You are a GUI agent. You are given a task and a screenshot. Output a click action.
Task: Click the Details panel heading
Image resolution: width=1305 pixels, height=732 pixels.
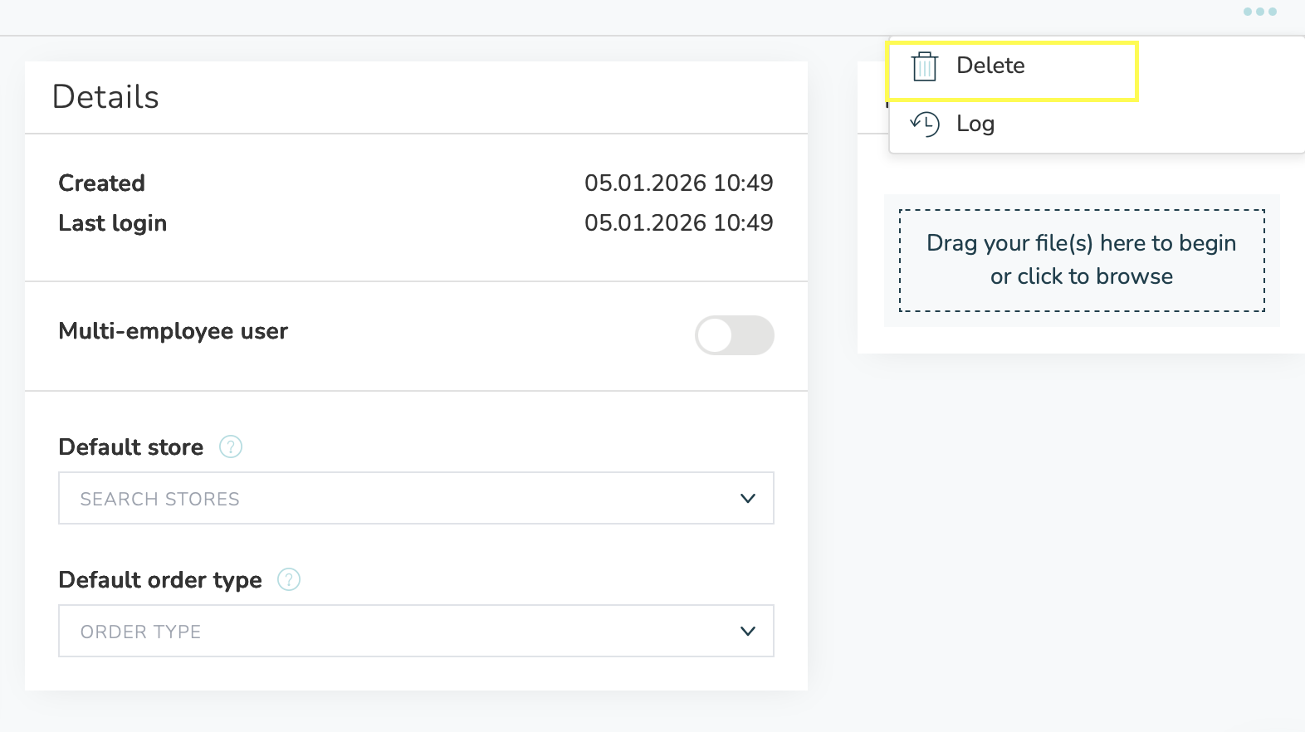pyautogui.click(x=105, y=97)
